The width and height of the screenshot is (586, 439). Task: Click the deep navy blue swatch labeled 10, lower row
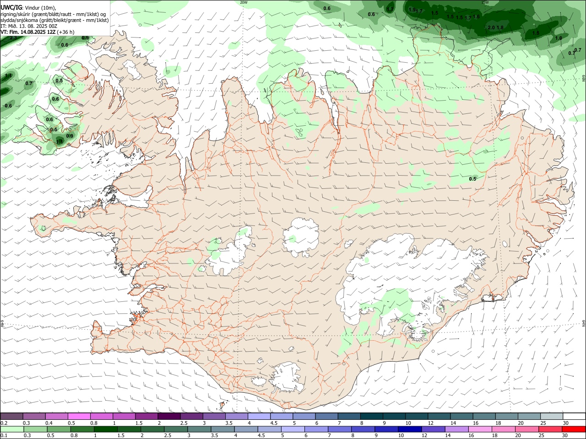pyautogui.click(x=410, y=429)
